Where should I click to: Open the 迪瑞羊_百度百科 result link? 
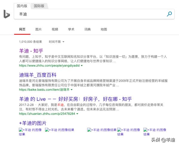38,75
